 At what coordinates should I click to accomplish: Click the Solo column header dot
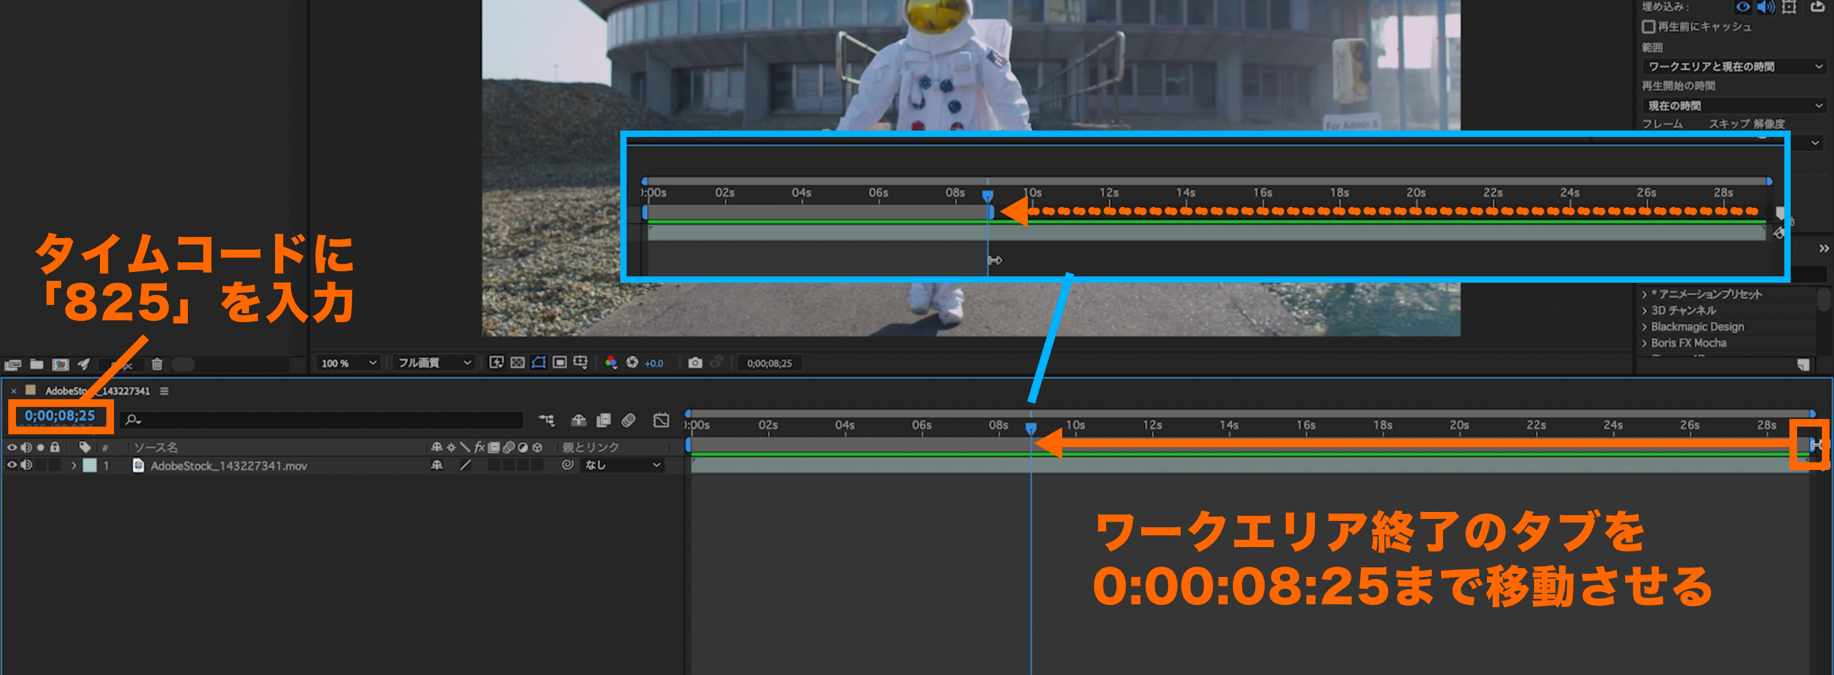[x=41, y=447]
